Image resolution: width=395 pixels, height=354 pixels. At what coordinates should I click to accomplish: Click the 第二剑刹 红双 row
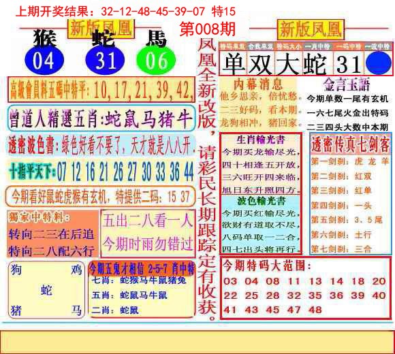click(342, 176)
